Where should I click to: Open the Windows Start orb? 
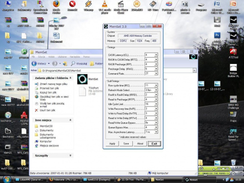(x=7, y=180)
